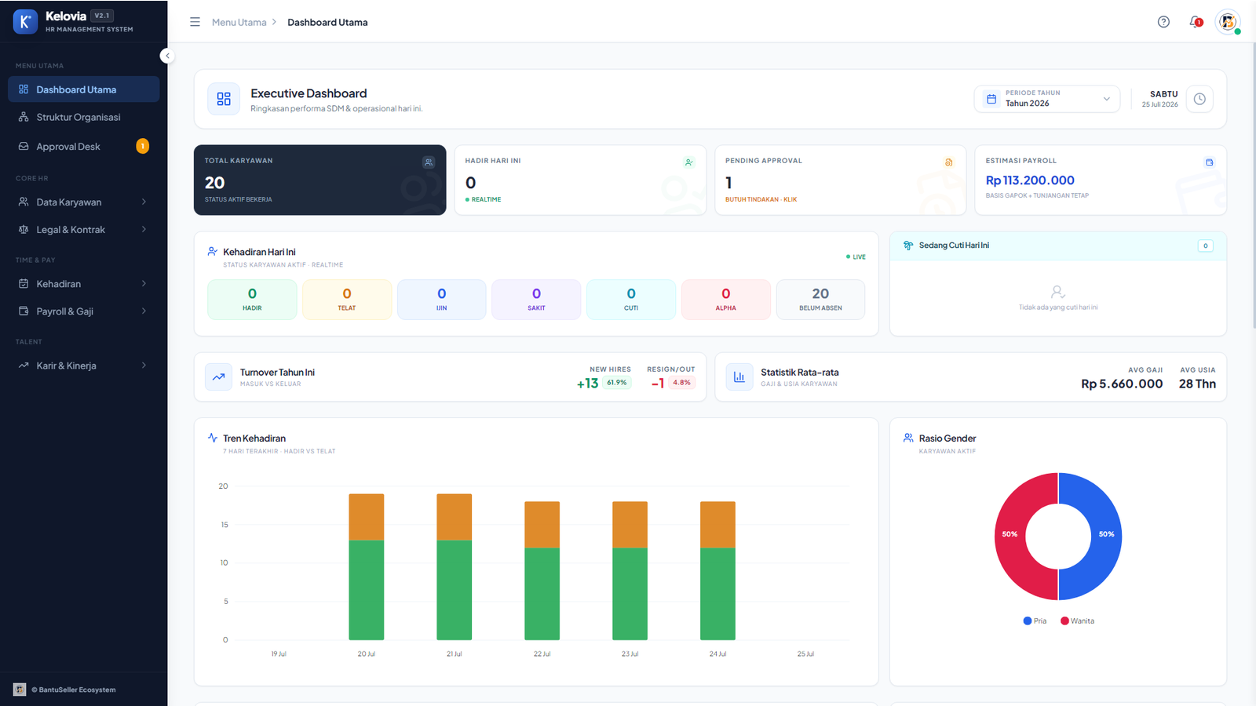Toggle the hamburger menu icon
Viewport: 1256px width, 706px height.
pos(195,22)
